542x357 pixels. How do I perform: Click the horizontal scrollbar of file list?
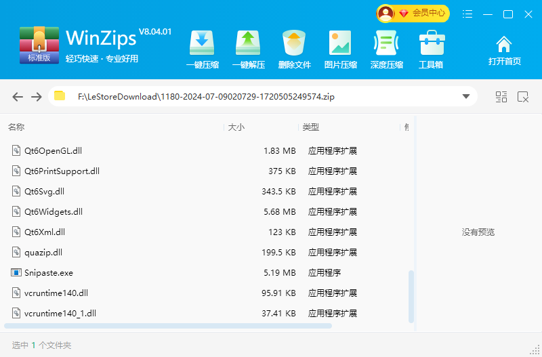point(168,326)
